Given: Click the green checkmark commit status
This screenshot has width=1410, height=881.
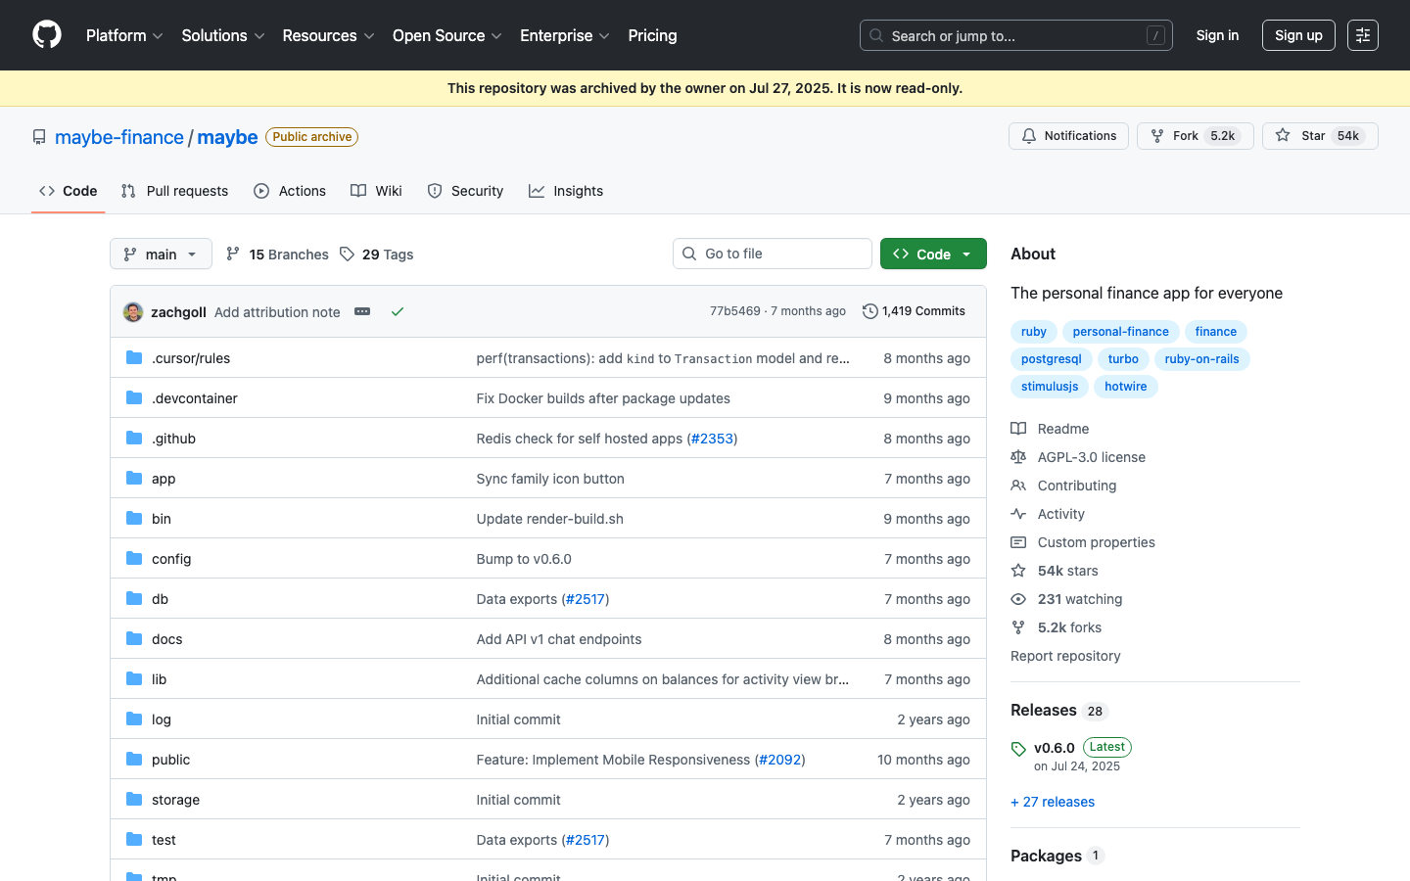Looking at the screenshot, I should click(398, 311).
